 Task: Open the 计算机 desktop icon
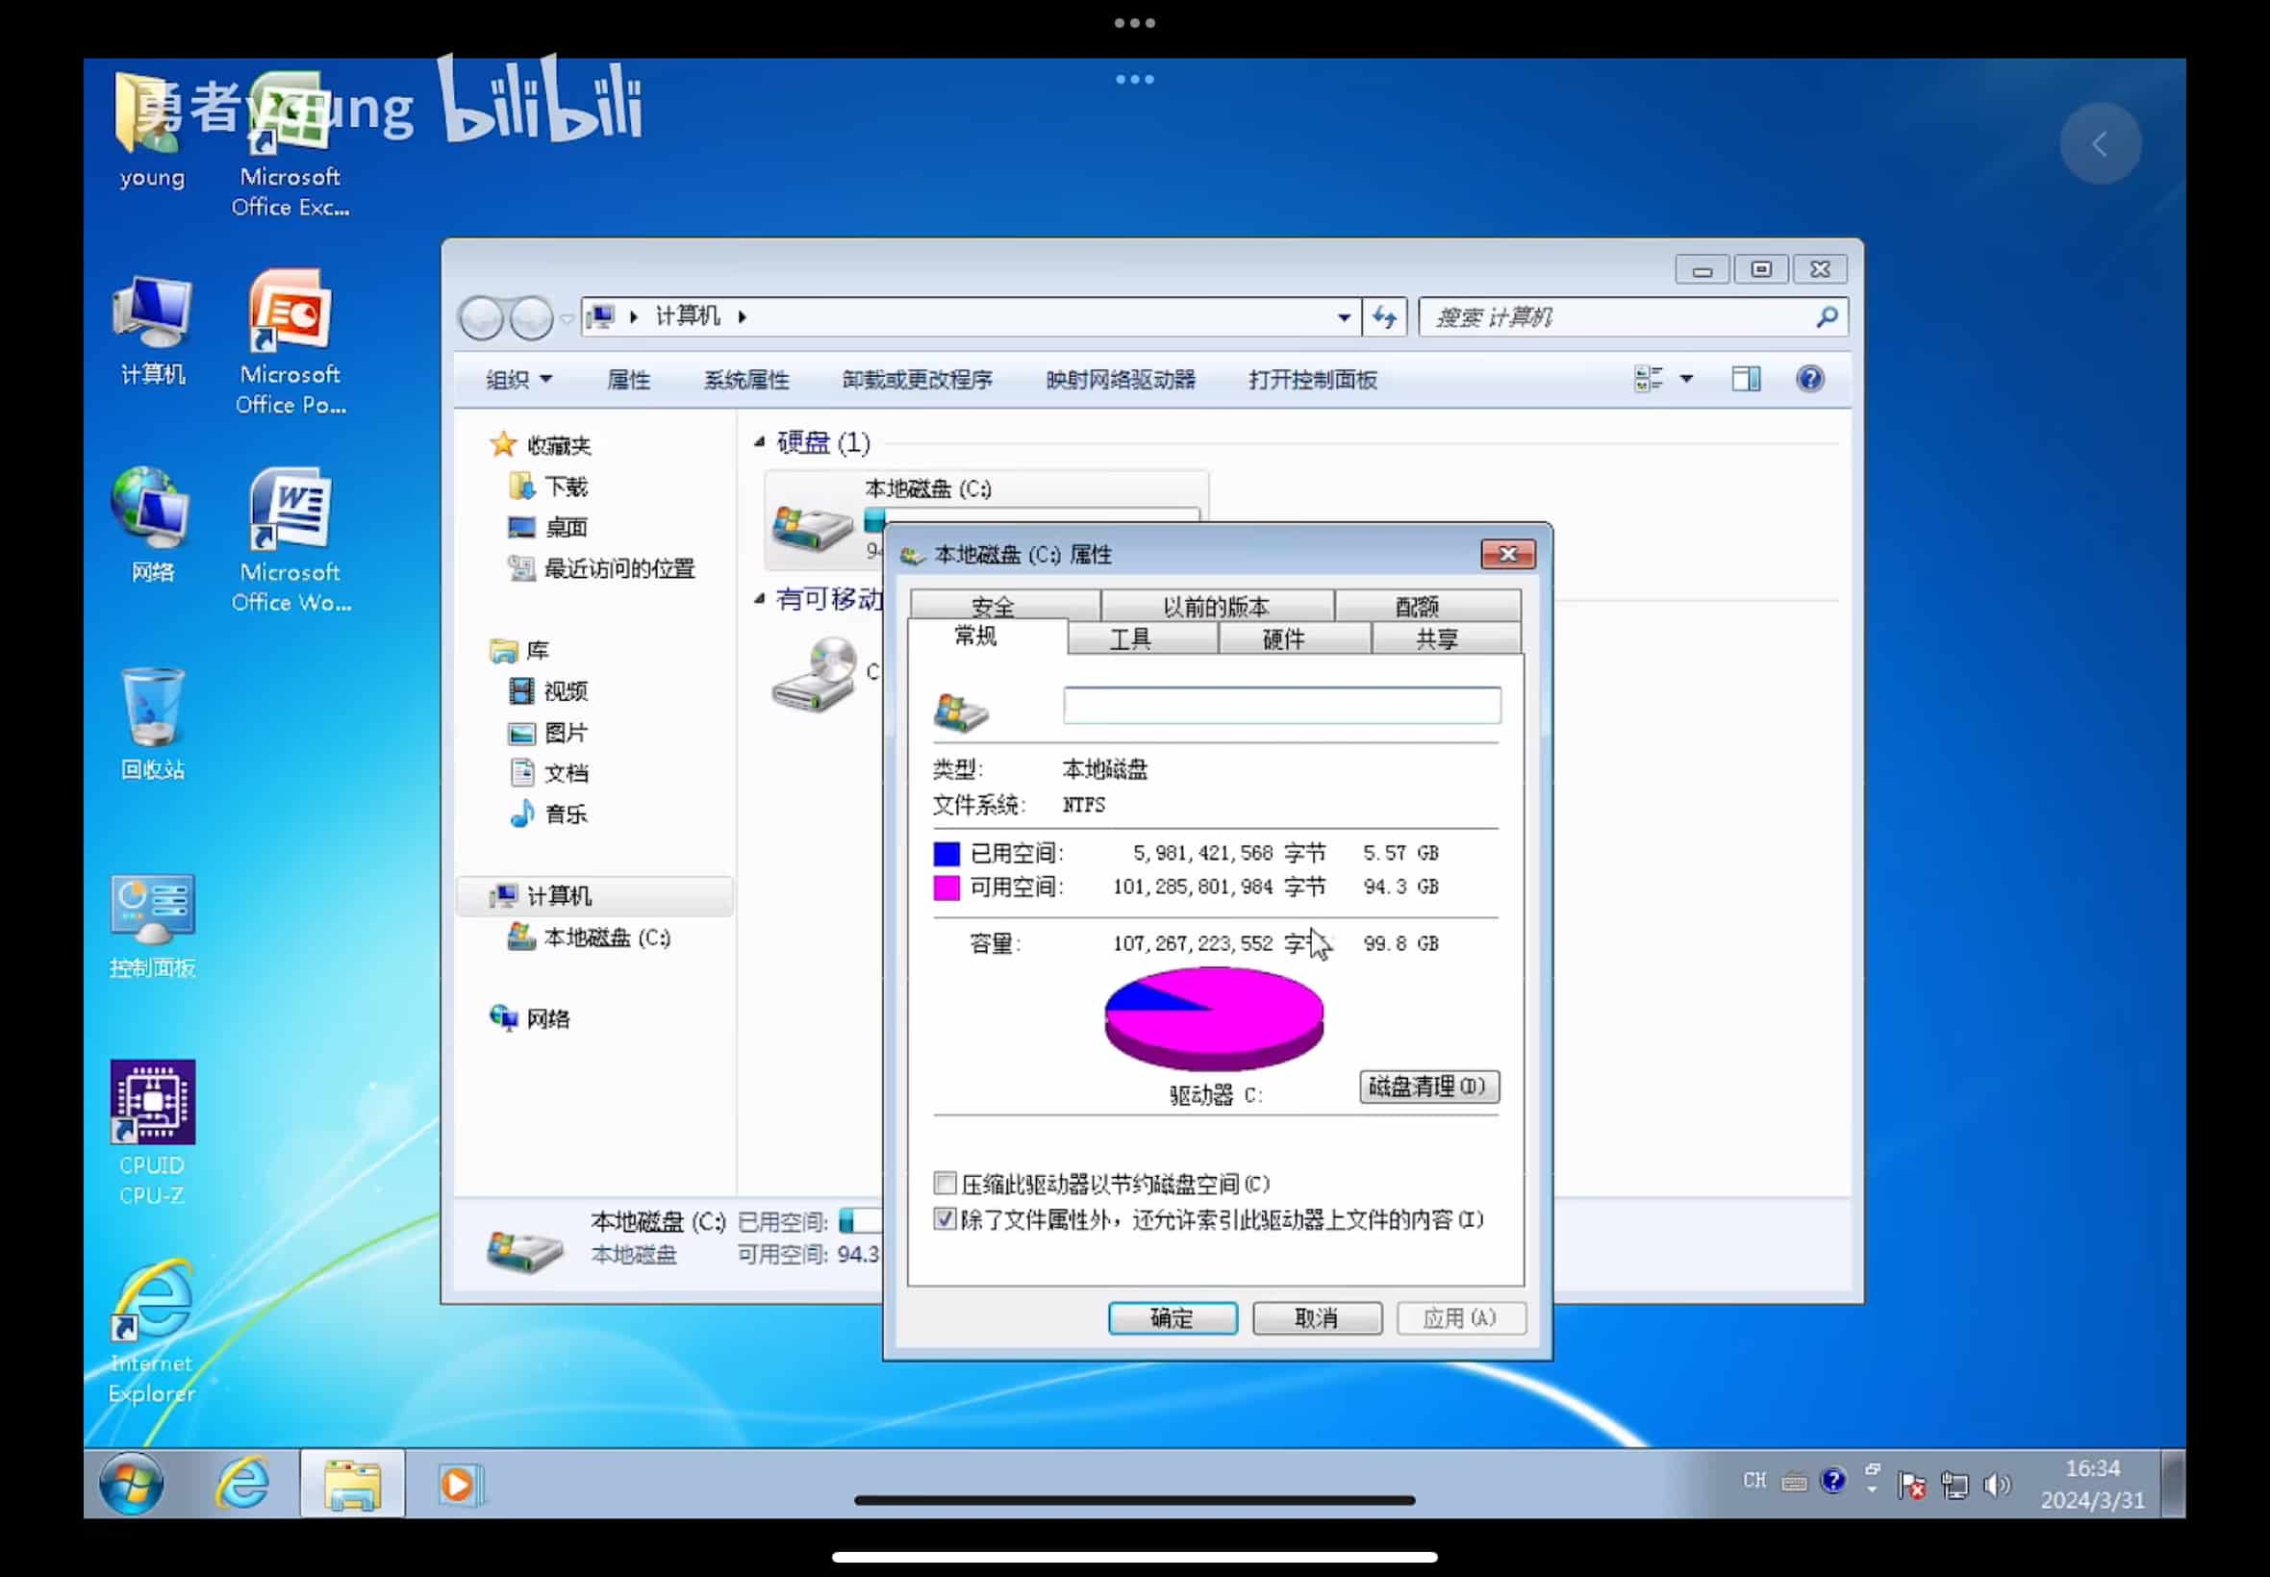(x=151, y=331)
